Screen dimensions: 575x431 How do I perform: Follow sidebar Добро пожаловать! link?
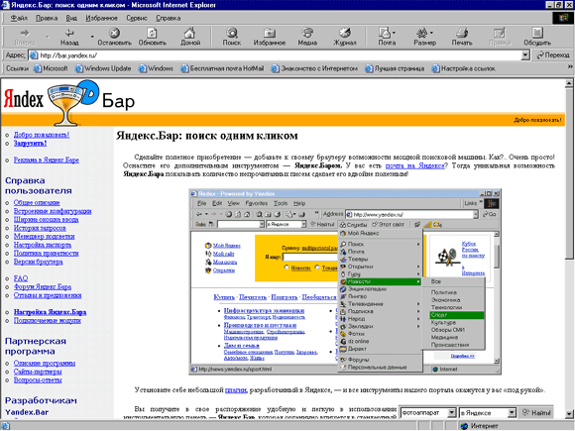click(42, 135)
